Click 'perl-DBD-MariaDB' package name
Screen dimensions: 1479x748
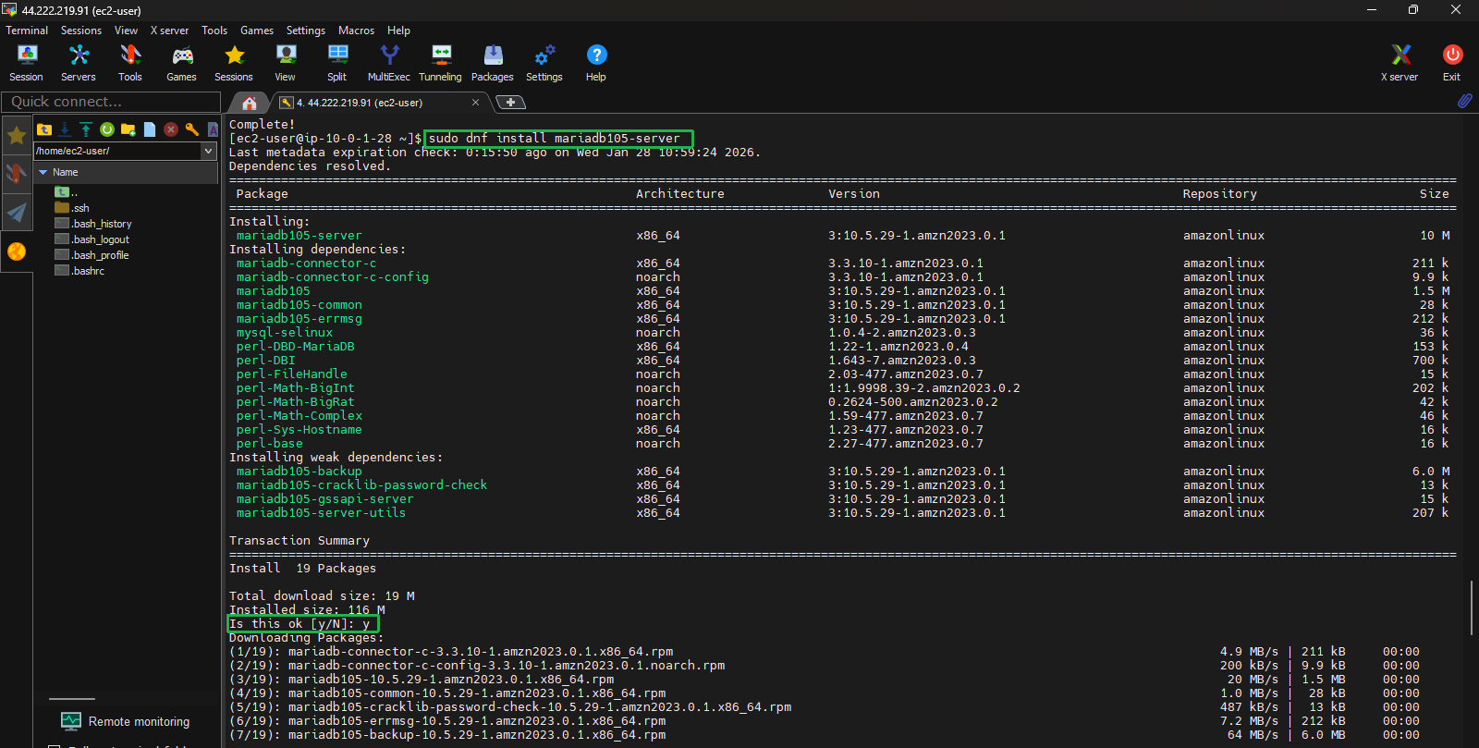(296, 347)
